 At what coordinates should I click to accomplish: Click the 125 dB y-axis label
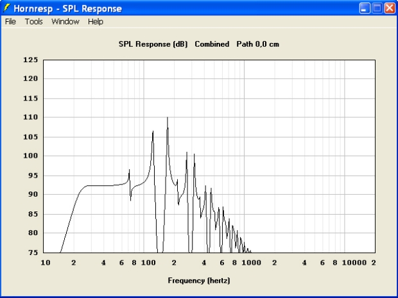30,60
